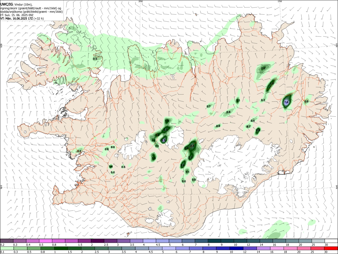
Task: Pick bright pink upper swatch between 0.5 and 0.8
Action: pyautogui.click(x=45, y=241)
